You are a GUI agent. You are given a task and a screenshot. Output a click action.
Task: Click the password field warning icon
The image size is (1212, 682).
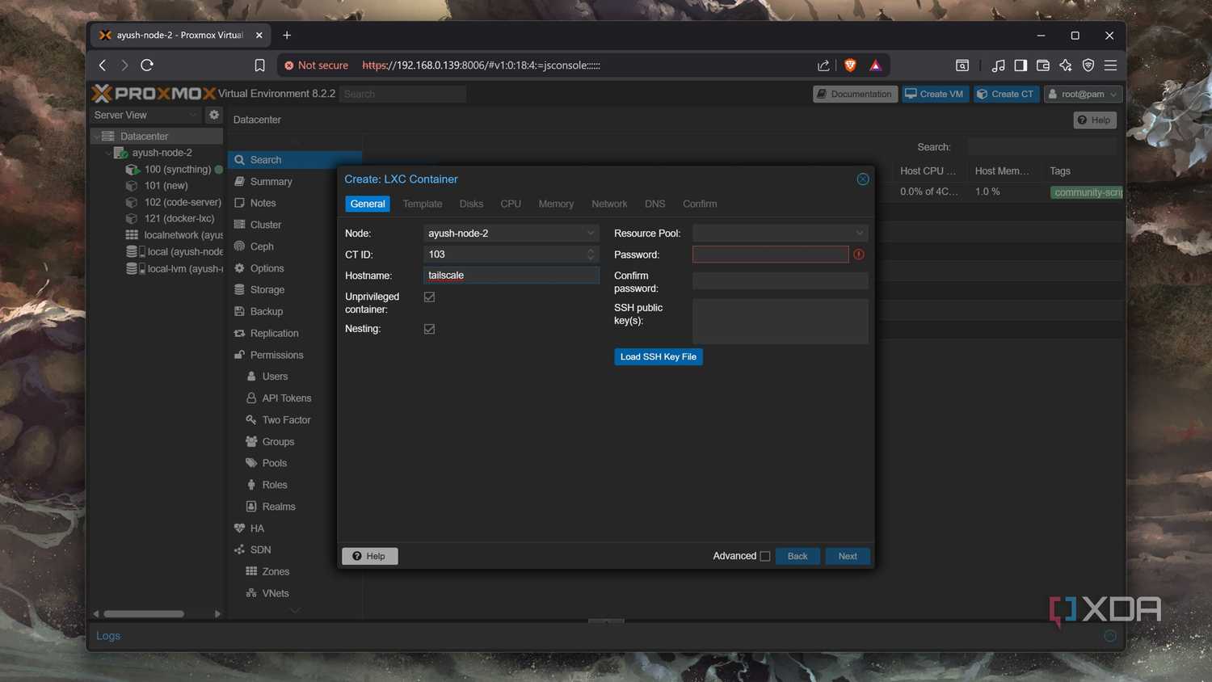point(859,255)
